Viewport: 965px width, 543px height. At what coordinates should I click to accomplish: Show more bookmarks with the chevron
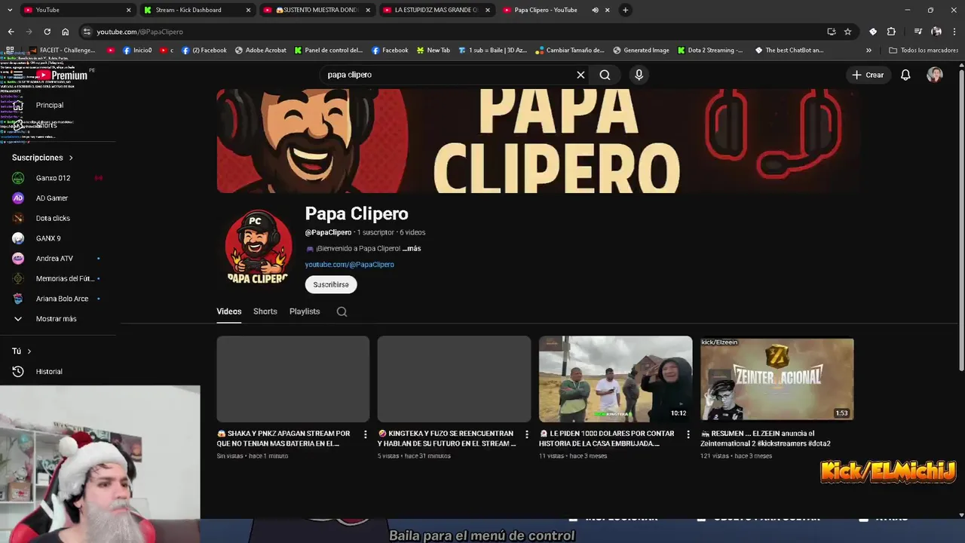[x=868, y=51]
